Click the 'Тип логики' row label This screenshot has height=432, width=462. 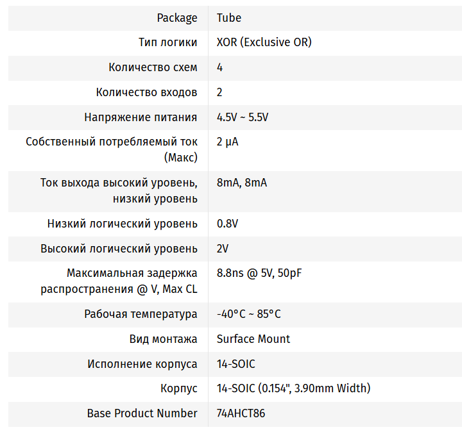pyautogui.click(x=168, y=42)
